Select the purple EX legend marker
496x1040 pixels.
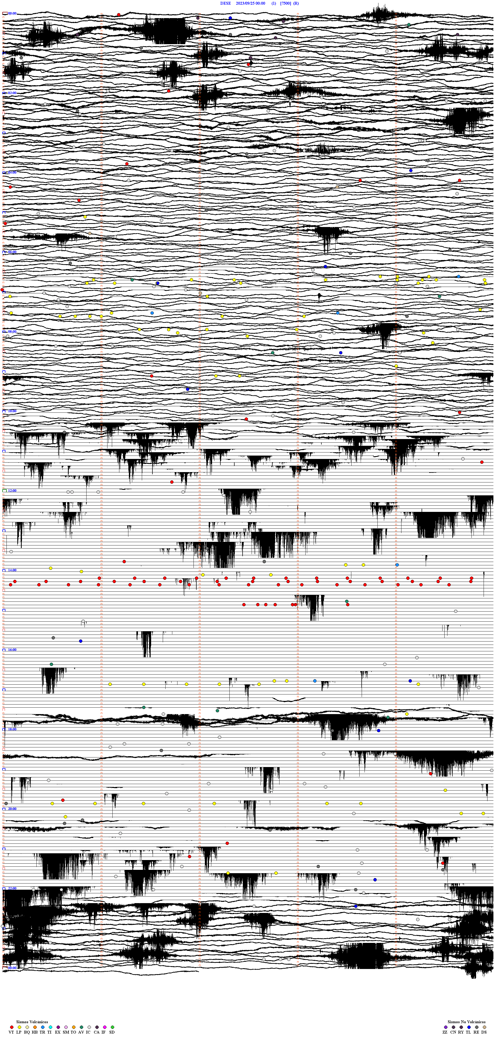point(58,1027)
